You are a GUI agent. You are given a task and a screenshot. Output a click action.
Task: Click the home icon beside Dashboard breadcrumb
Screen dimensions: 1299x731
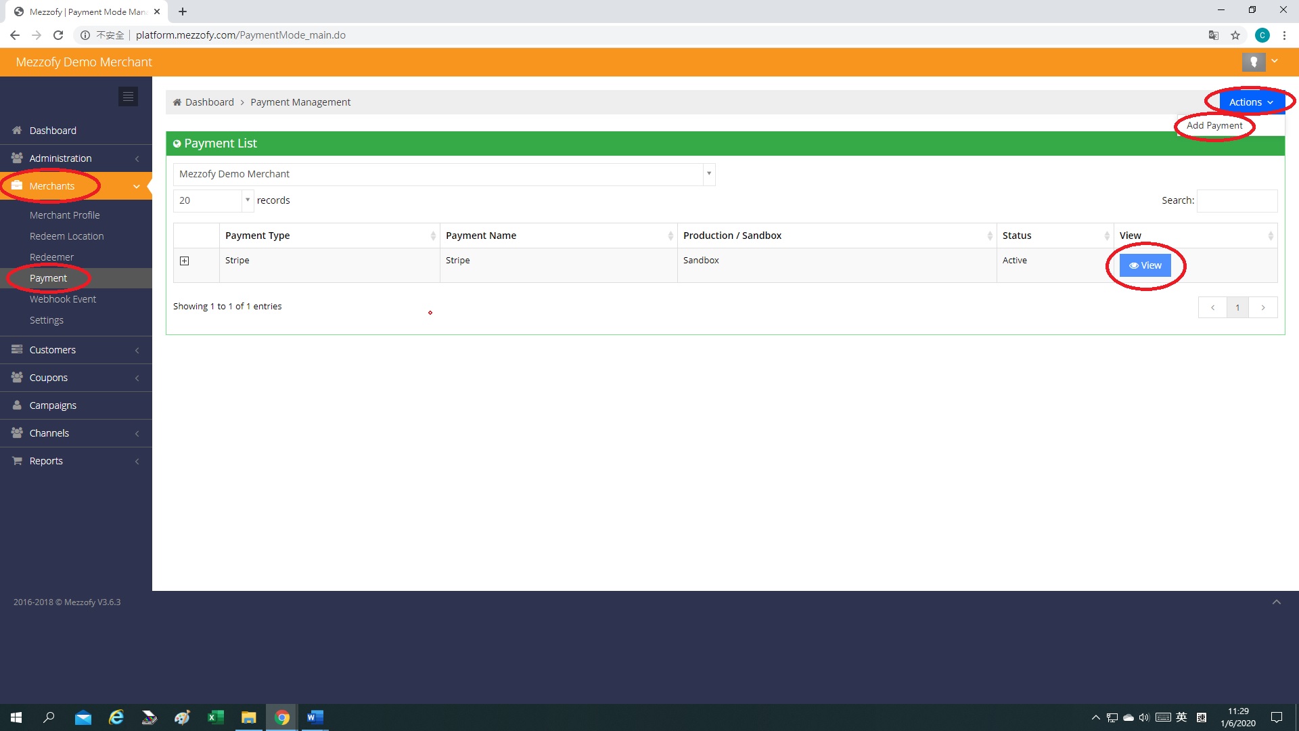coord(177,102)
